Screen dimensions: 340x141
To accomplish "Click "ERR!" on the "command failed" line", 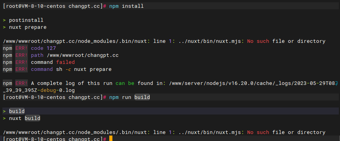I will pyautogui.click(x=22, y=62).
